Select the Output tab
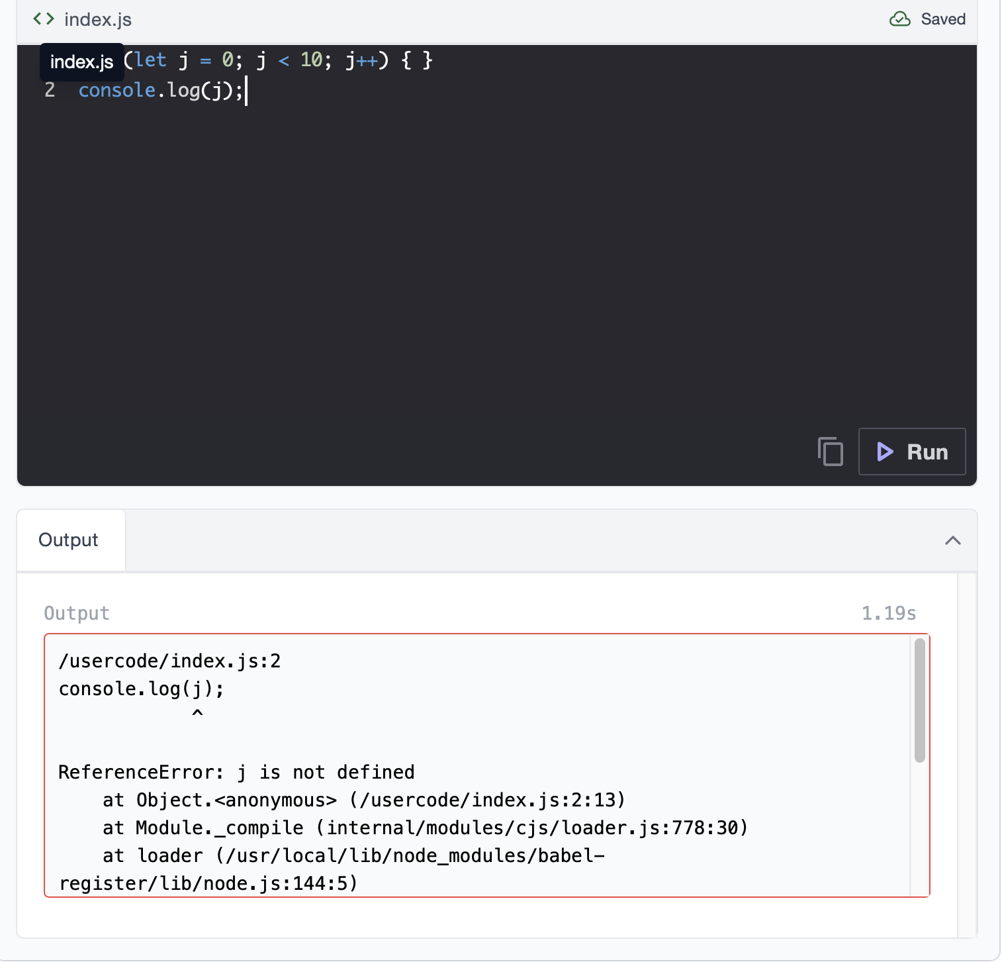This screenshot has height=964, width=1002. [70, 540]
